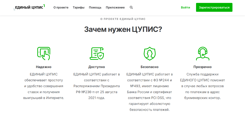Click the Прозрачно heading
This screenshot has width=245, height=120.
click(x=202, y=67)
